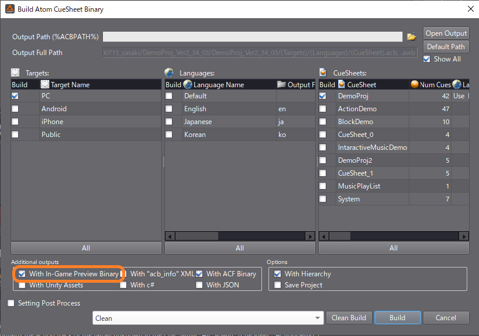Click the Cancel button
This screenshot has height=336, width=479.
pos(446,318)
